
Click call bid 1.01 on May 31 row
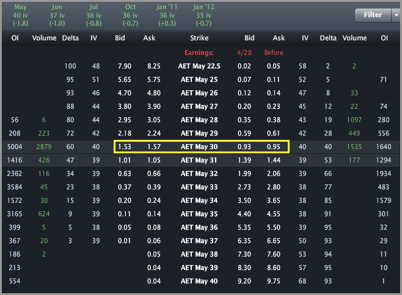(x=125, y=160)
